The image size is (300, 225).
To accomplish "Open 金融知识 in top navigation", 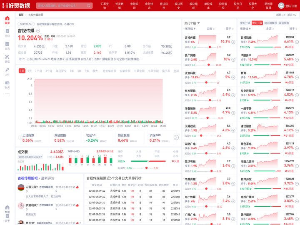I will click(134, 6).
